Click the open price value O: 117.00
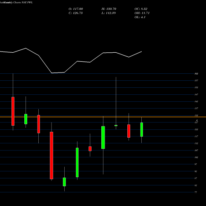This screenshot has height=206, width=206. pyautogui.click(x=76, y=9)
